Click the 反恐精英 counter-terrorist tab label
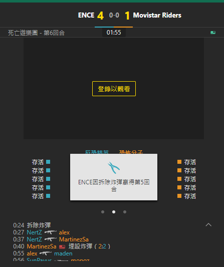The width and height of the screenshot is (224, 267). tap(97, 152)
